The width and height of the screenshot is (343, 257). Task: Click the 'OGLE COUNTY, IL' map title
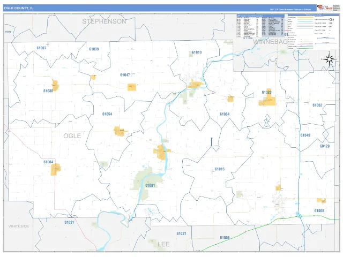click(19, 8)
